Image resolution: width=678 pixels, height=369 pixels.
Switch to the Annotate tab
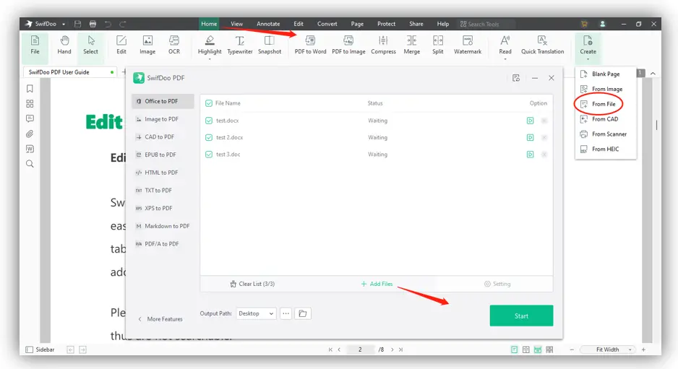point(268,24)
